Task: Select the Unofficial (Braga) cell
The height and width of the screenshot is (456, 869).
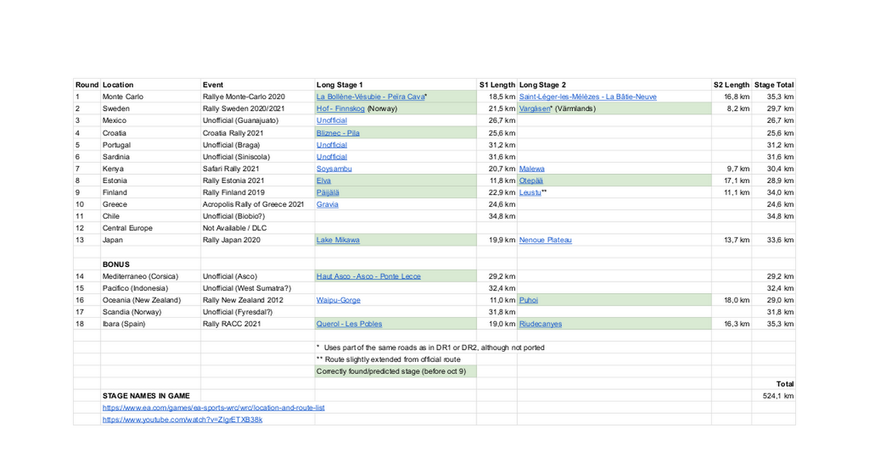Action: [258, 145]
